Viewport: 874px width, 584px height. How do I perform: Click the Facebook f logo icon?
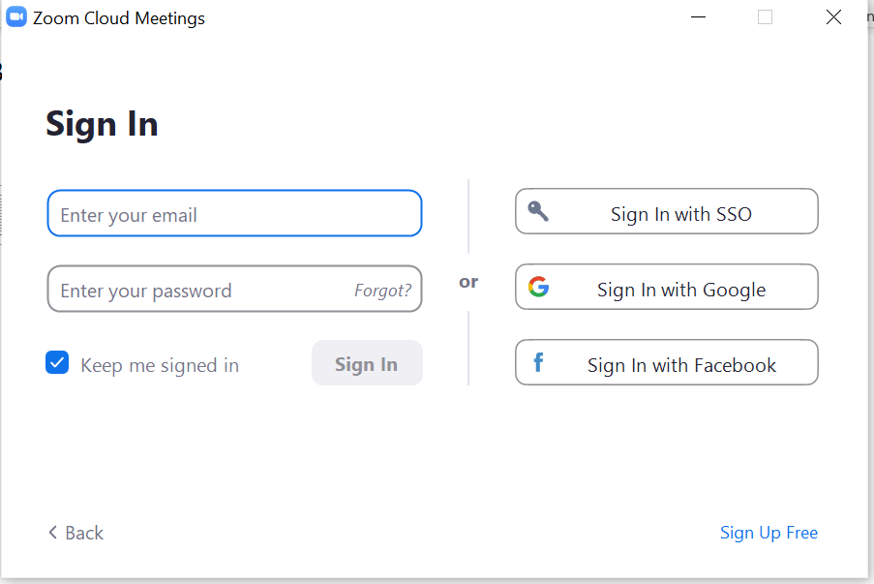(x=538, y=363)
